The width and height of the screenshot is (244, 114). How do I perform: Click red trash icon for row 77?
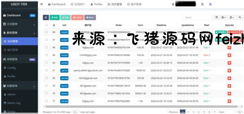229,101
